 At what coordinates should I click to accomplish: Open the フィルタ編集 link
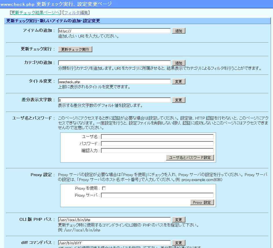(x=76, y=12)
